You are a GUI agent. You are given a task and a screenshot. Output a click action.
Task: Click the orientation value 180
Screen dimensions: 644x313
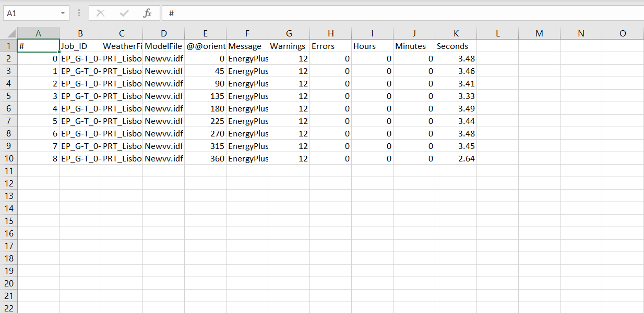point(205,108)
